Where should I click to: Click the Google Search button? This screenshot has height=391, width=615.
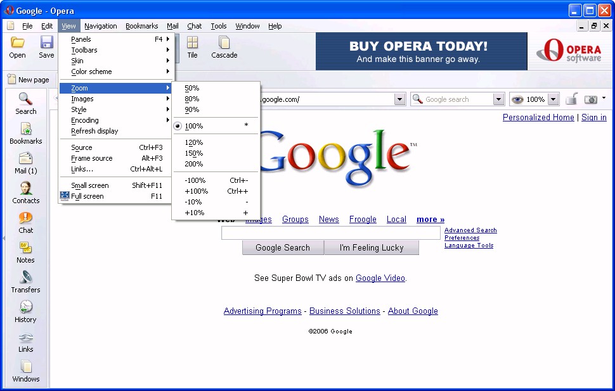[x=283, y=248]
